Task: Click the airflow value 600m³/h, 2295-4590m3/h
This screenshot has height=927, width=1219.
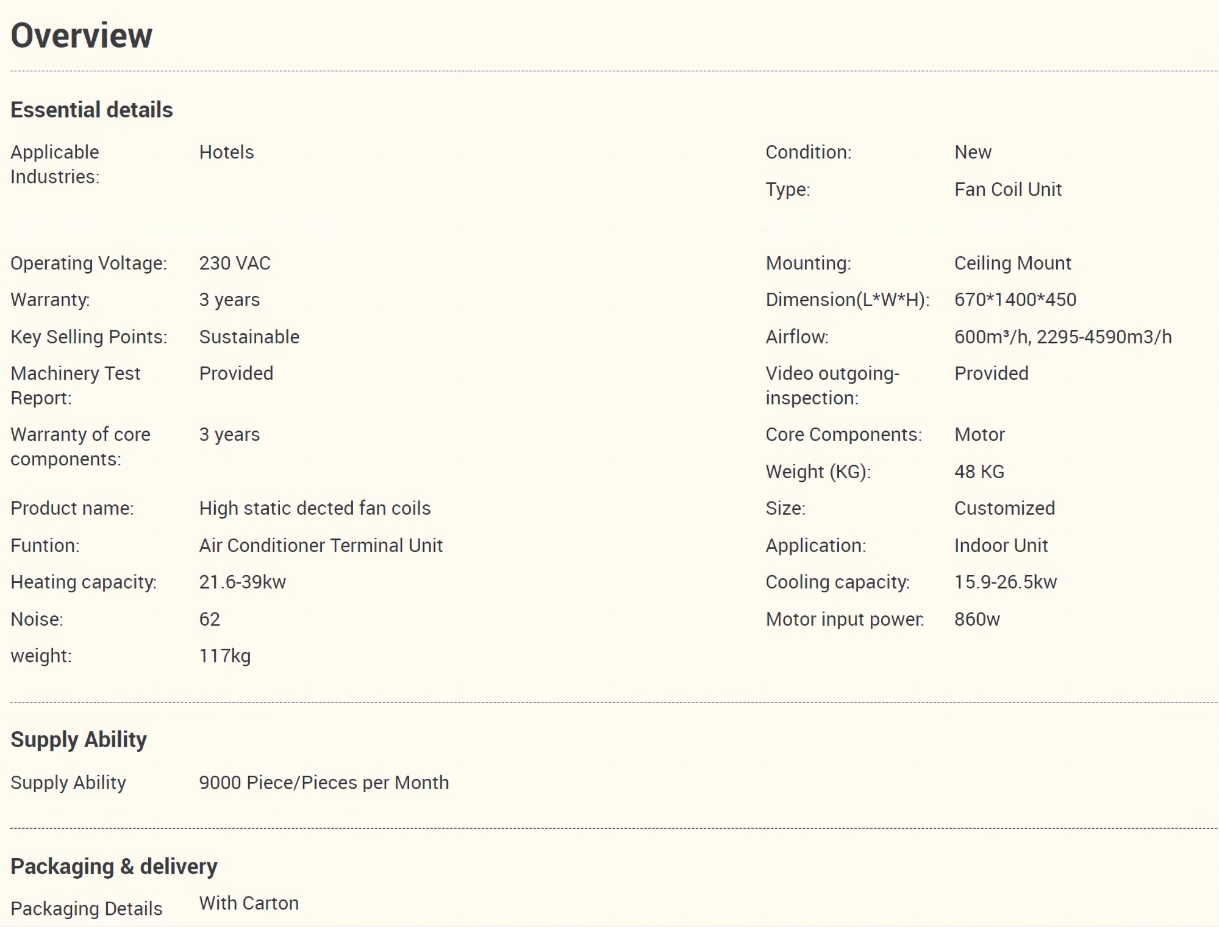Action: pos(1062,337)
